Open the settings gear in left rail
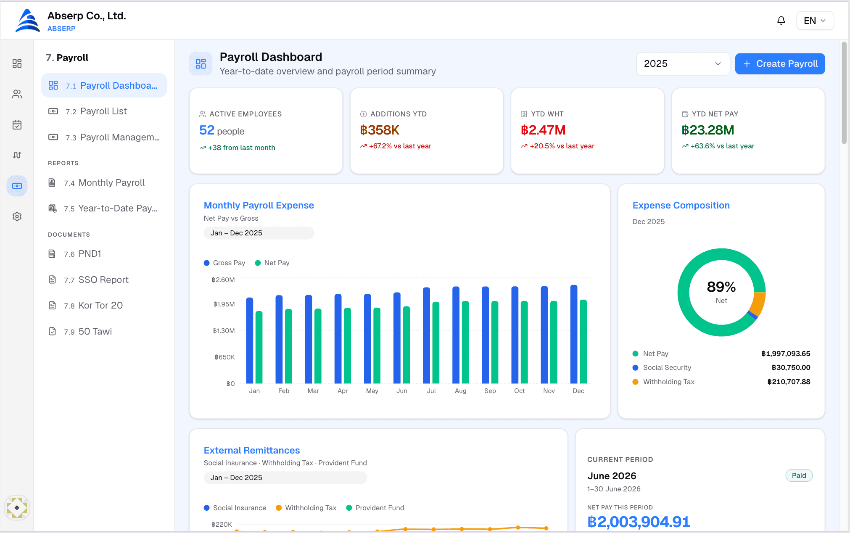850x533 pixels. 17,216
